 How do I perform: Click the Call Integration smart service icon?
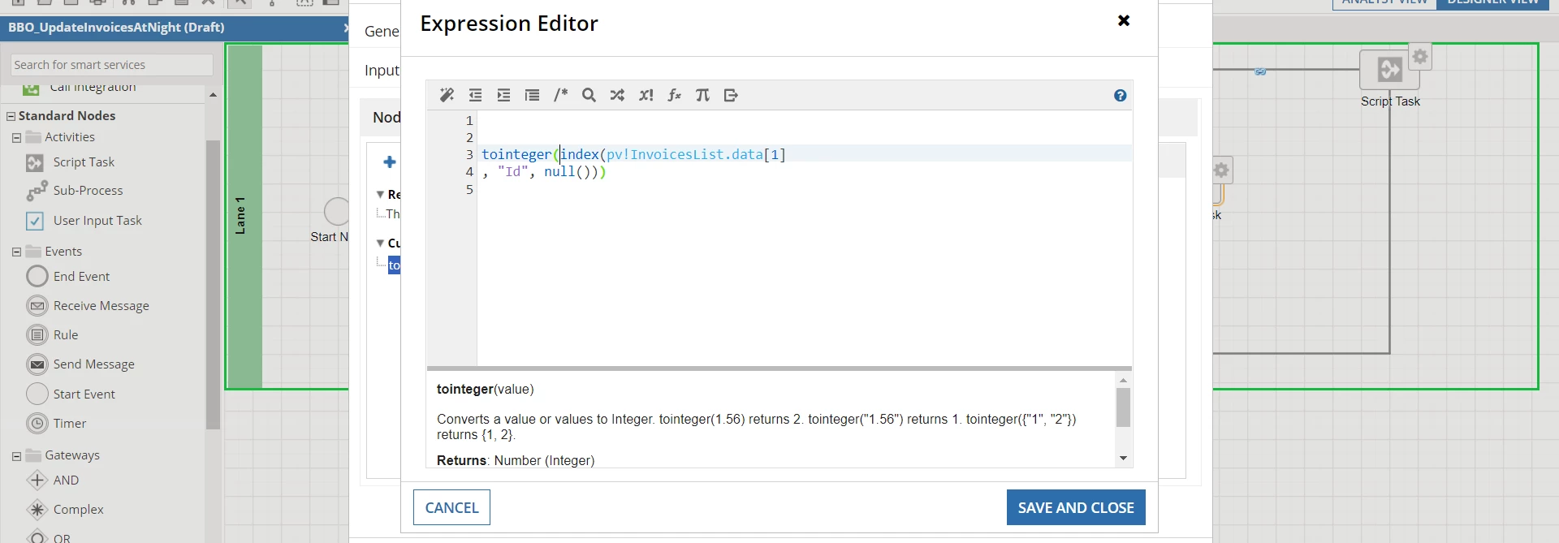tap(31, 88)
